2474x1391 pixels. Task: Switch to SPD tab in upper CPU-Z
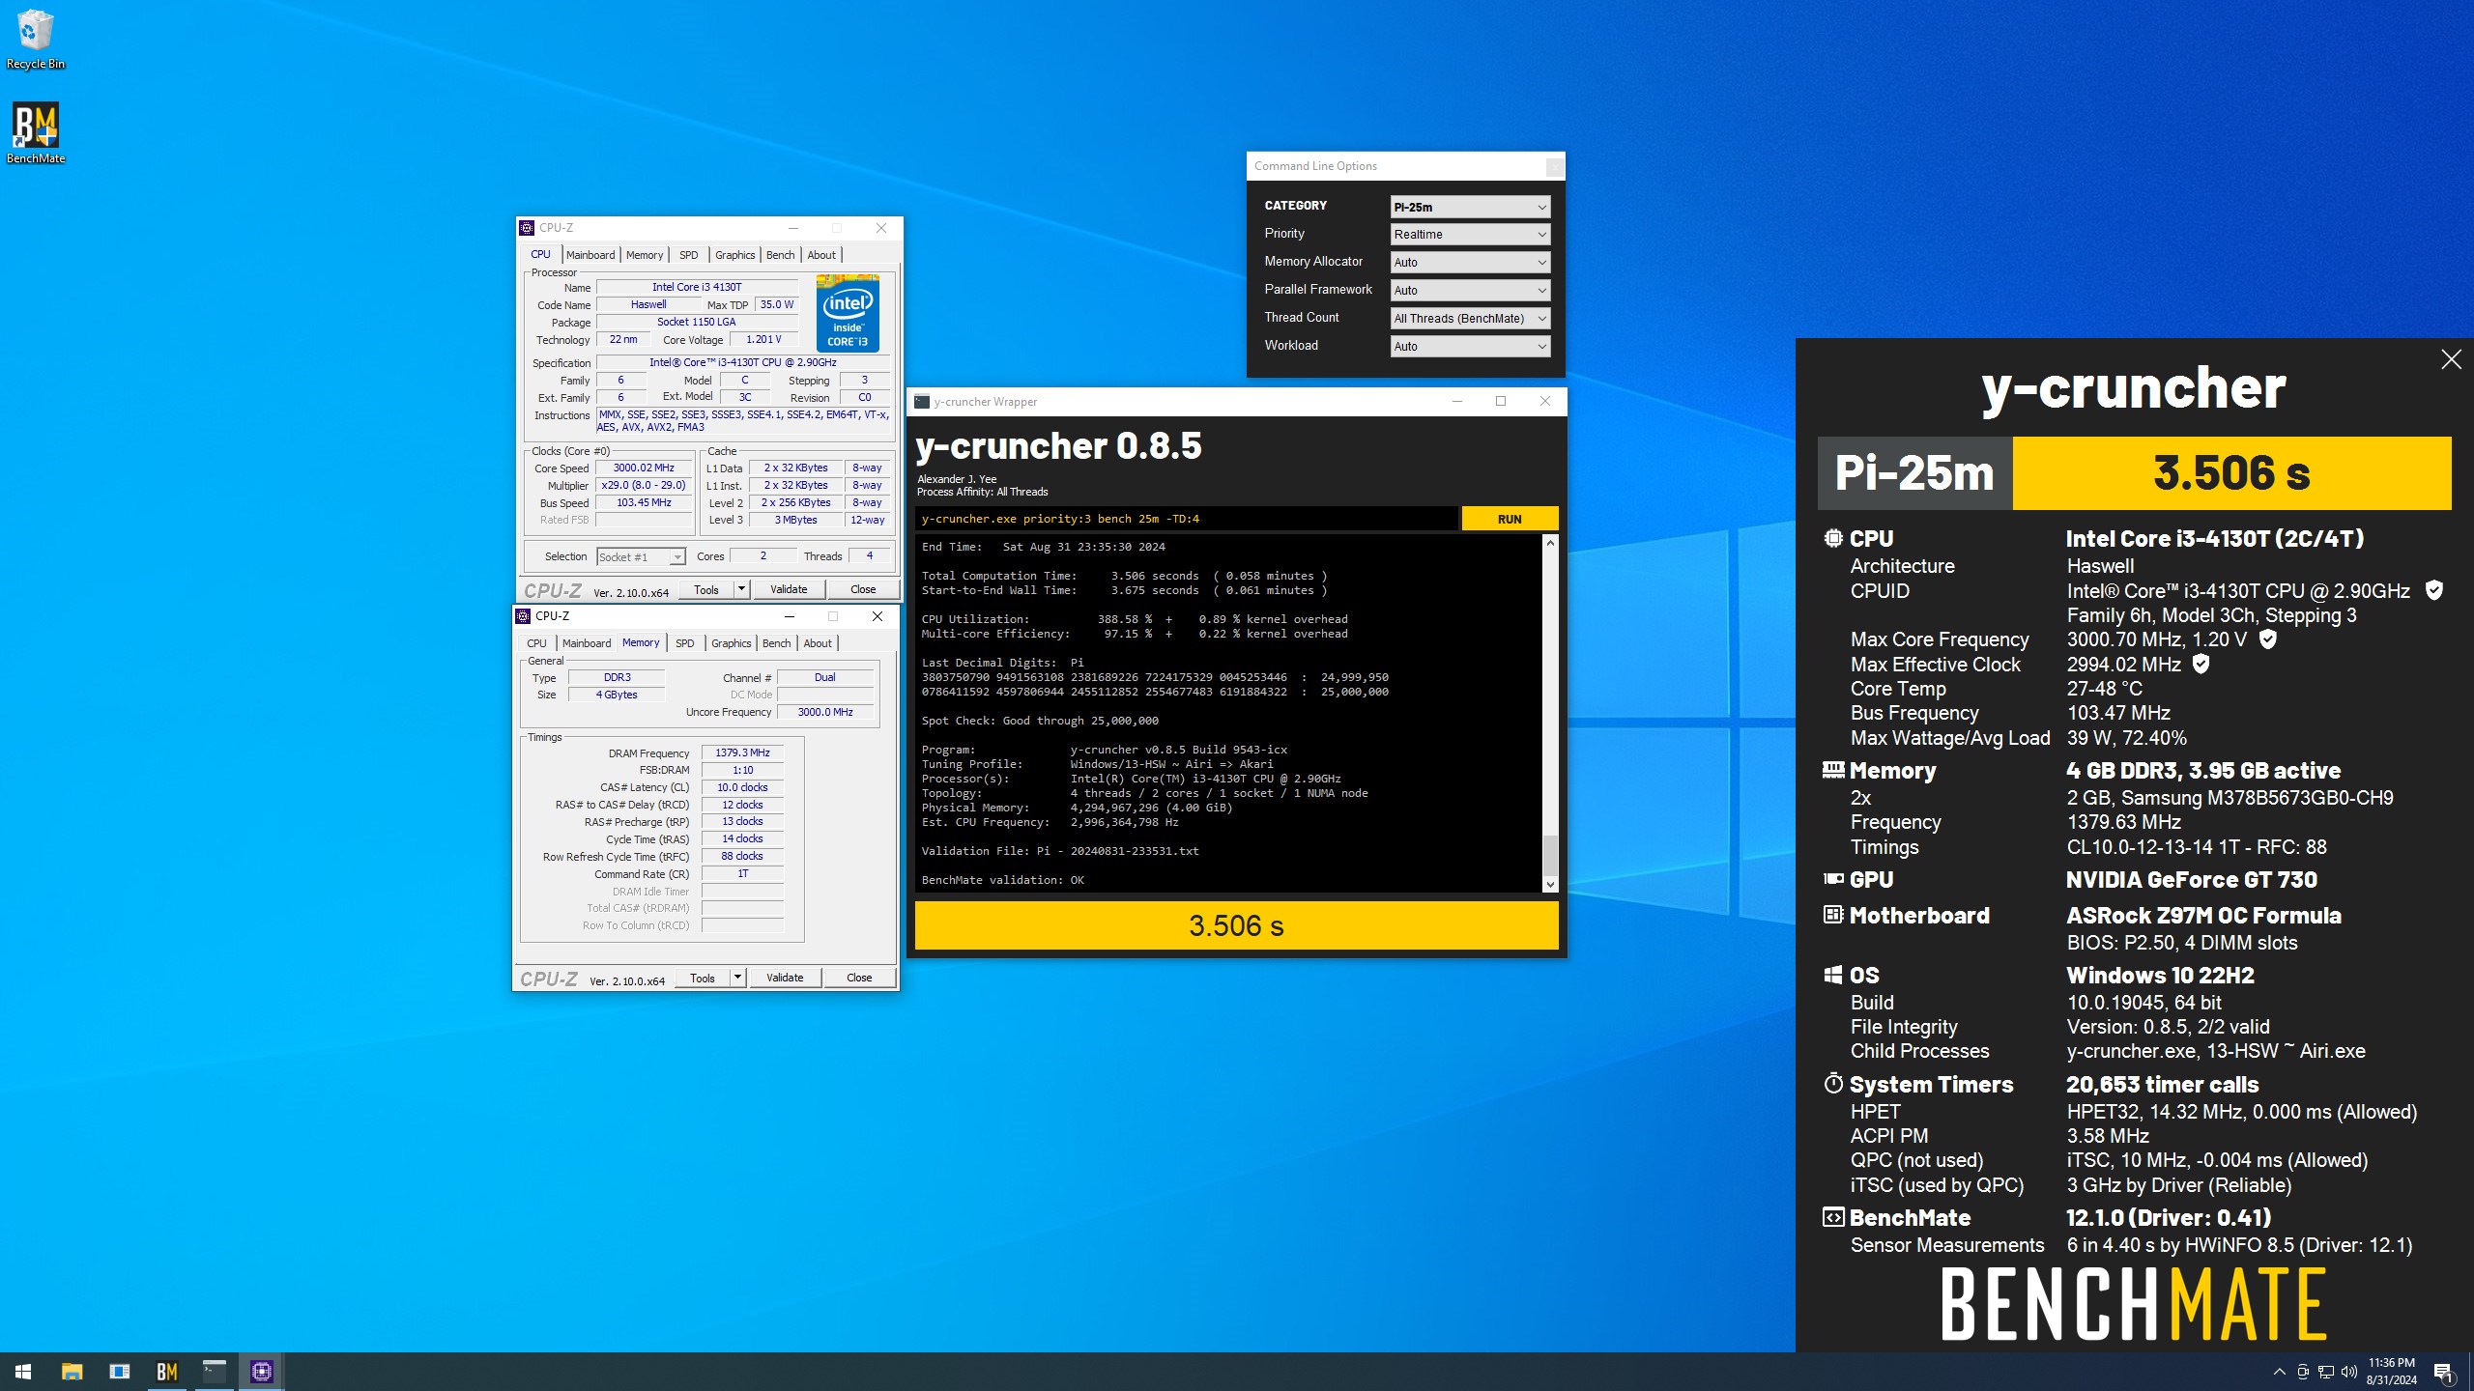[x=688, y=255]
